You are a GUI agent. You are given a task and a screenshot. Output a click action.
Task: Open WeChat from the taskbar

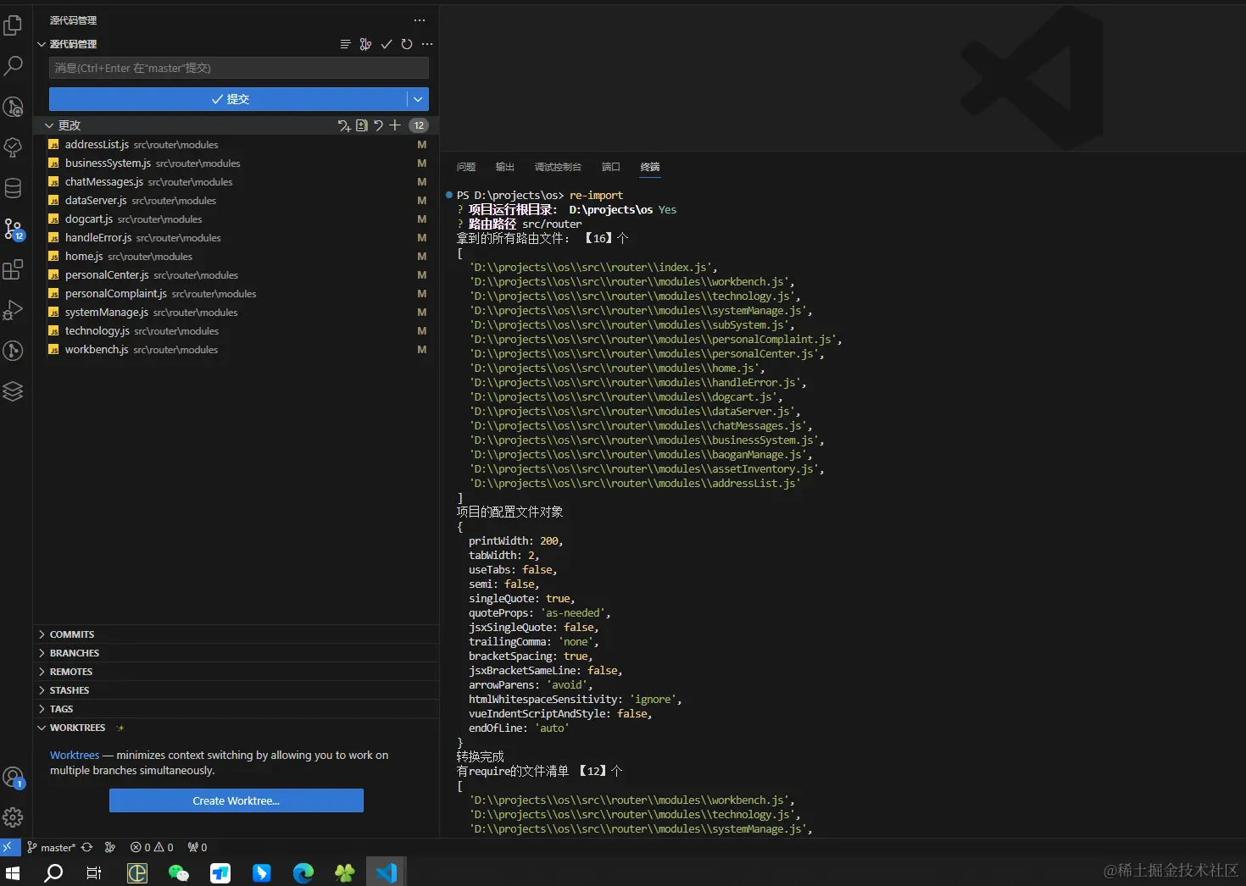(x=178, y=872)
